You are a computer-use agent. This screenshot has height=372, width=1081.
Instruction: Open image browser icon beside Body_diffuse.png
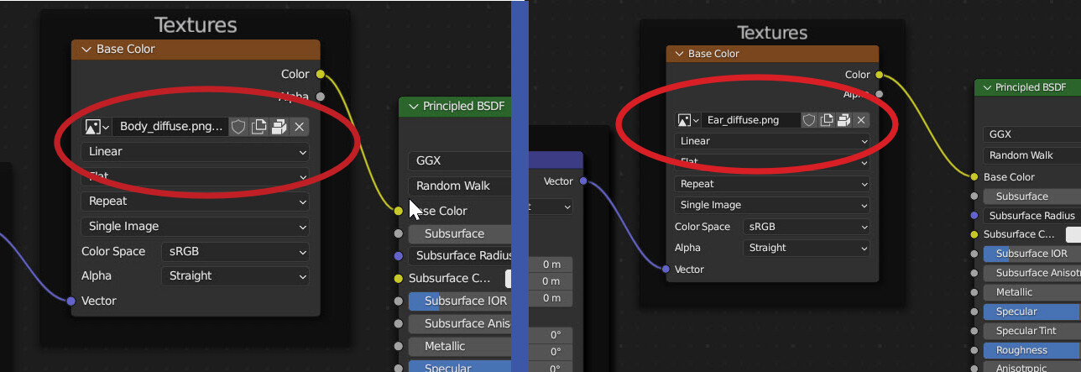point(97,127)
